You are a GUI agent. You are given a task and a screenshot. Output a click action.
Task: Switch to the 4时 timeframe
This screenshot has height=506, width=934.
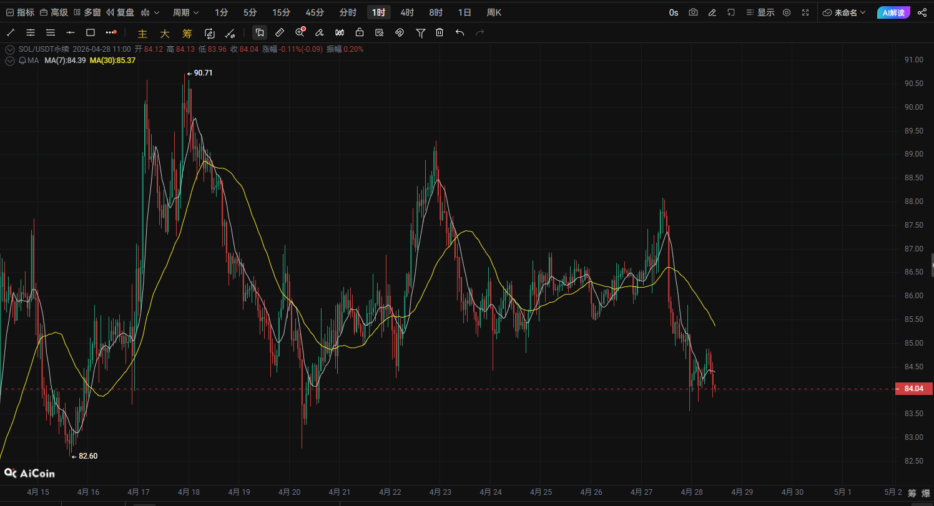[x=407, y=12]
